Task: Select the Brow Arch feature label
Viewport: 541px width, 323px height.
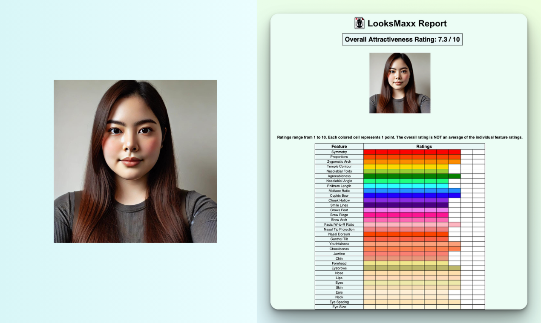Action: 339,220
